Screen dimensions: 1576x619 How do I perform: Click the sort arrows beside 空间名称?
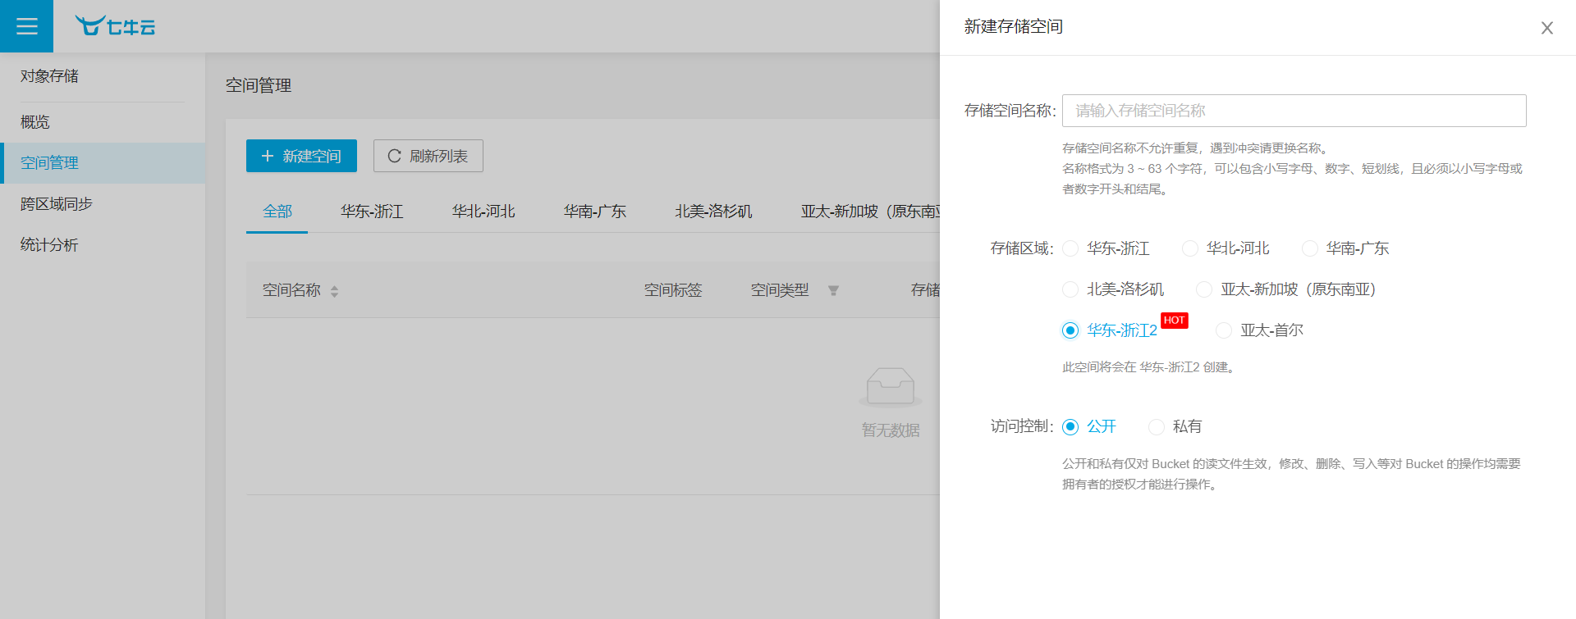click(x=334, y=291)
